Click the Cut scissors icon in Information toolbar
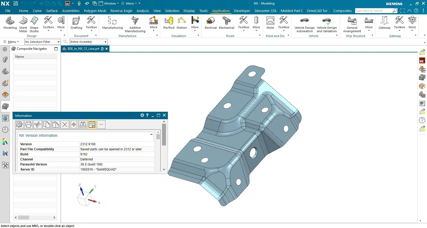This screenshot has height=228, width=427. coord(38,124)
